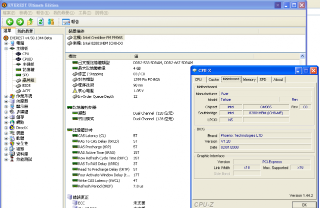The width and height of the screenshot is (320, 208).
Task: Select the CPU item in the tree
Action: [x=25, y=54]
